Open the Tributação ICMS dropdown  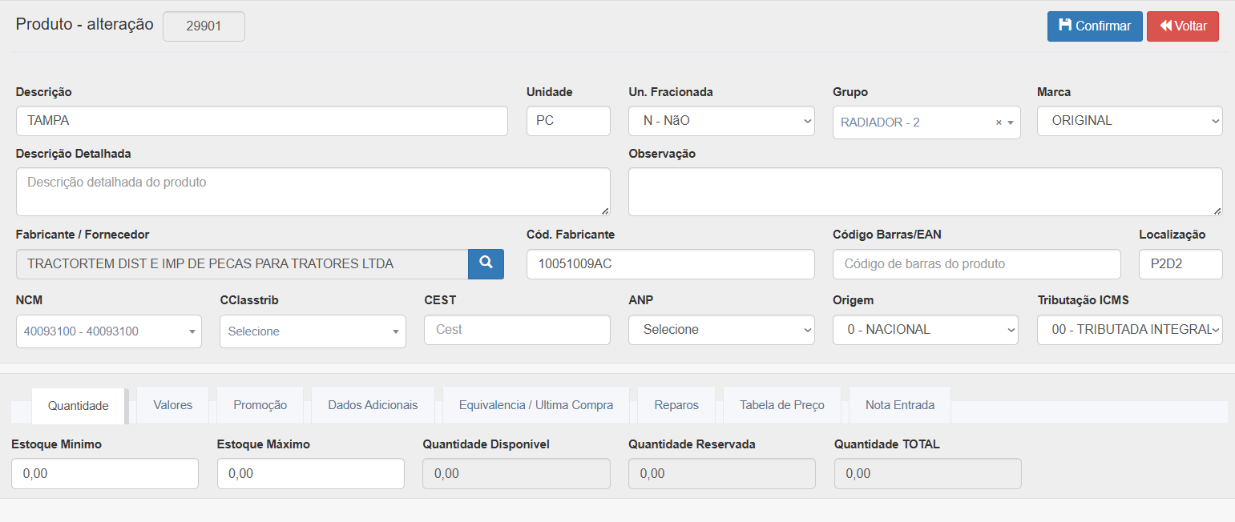coord(1130,330)
